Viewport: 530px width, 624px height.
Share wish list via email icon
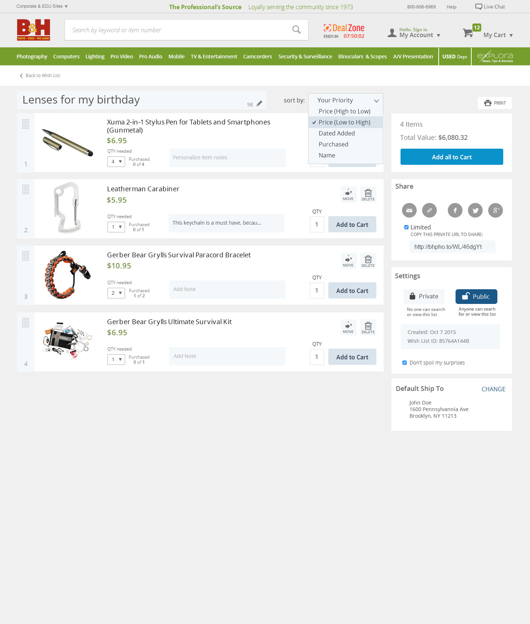pyautogui.click(x=409, y=210)
